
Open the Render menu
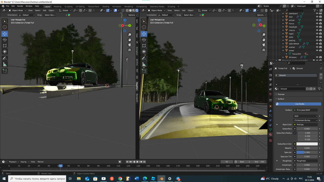click(20, 6)
